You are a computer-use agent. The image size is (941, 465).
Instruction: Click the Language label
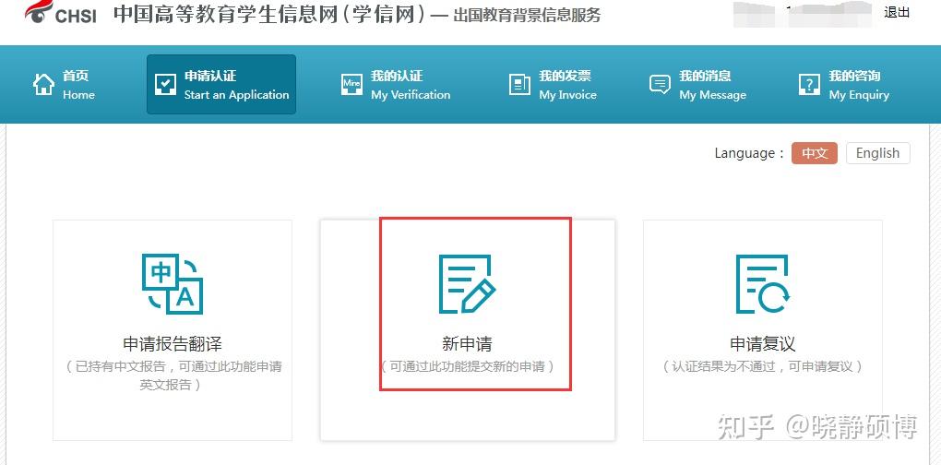[x=749, y=153]
